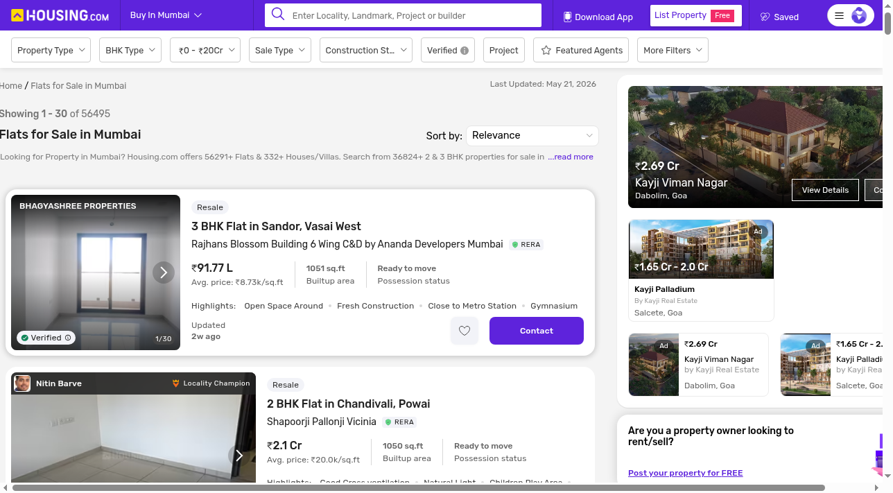Click RERA badge on Rajhans Blossom listing
The height and width of the screenshot is (493, 893).
point(526,245)
